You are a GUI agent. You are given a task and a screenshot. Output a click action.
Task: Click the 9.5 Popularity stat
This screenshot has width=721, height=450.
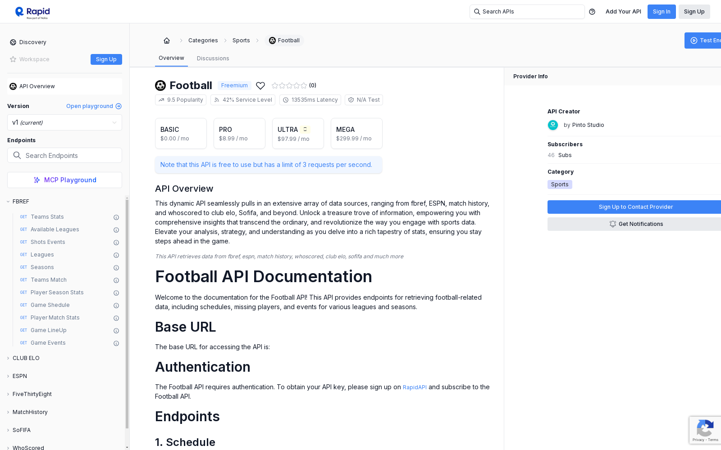(x=181, y=100)
